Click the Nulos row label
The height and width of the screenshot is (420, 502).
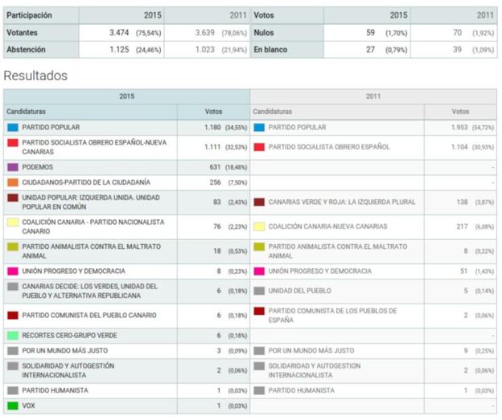coord(264,33)
